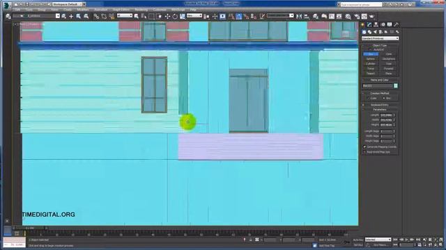Select the Cameras category icon
Screen dimensions: 446x250
380,32
